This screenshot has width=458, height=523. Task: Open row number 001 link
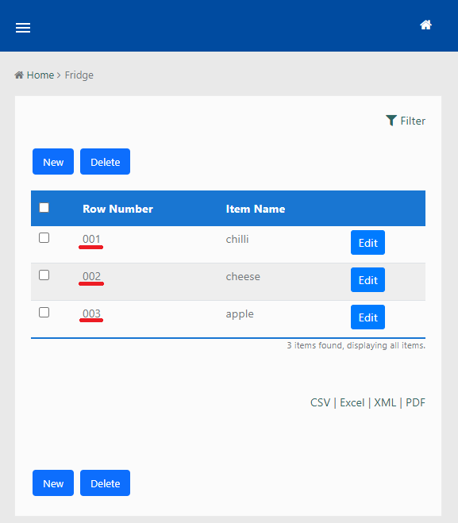[x=91, y=239]
